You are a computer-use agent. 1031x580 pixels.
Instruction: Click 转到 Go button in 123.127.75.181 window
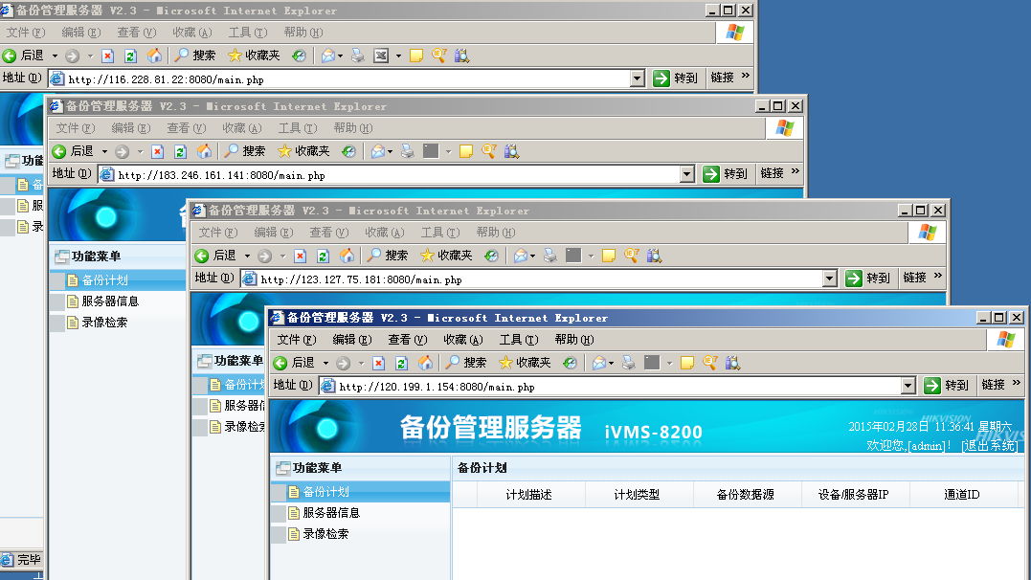tap(868, 279)
